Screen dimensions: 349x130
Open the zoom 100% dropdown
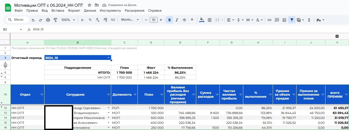click(68, 20)
